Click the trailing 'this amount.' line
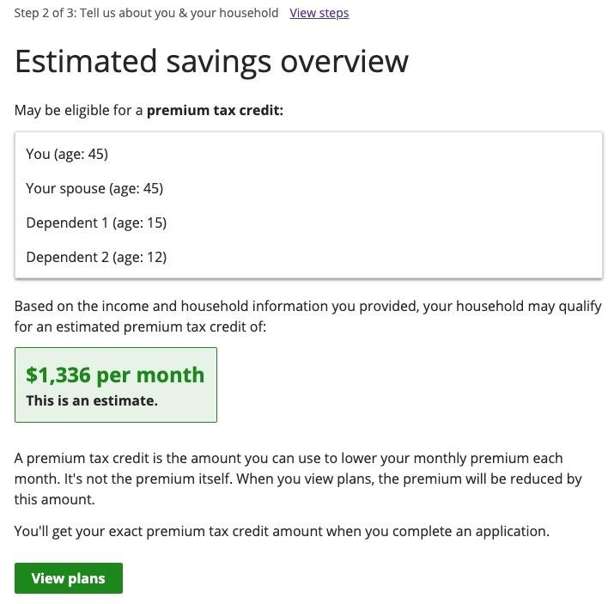This screenshot has width=614, height=604. [55, 499]
